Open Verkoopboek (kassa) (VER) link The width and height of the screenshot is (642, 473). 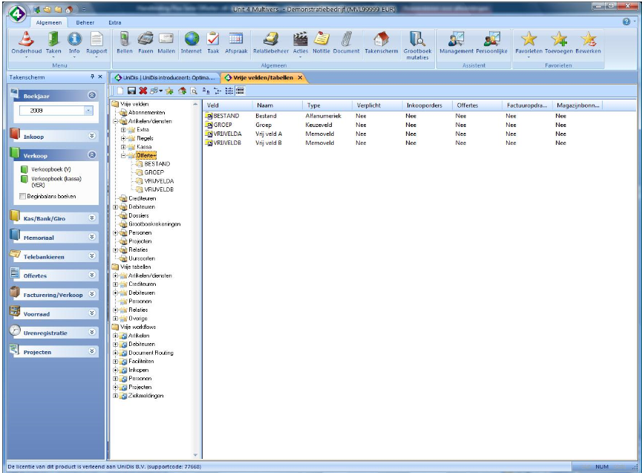pos(56,182)
